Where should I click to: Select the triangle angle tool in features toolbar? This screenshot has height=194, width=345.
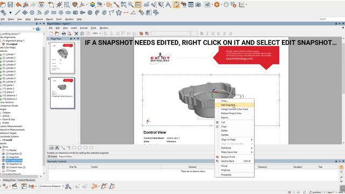pyautogui.click(x=133, y=12)
